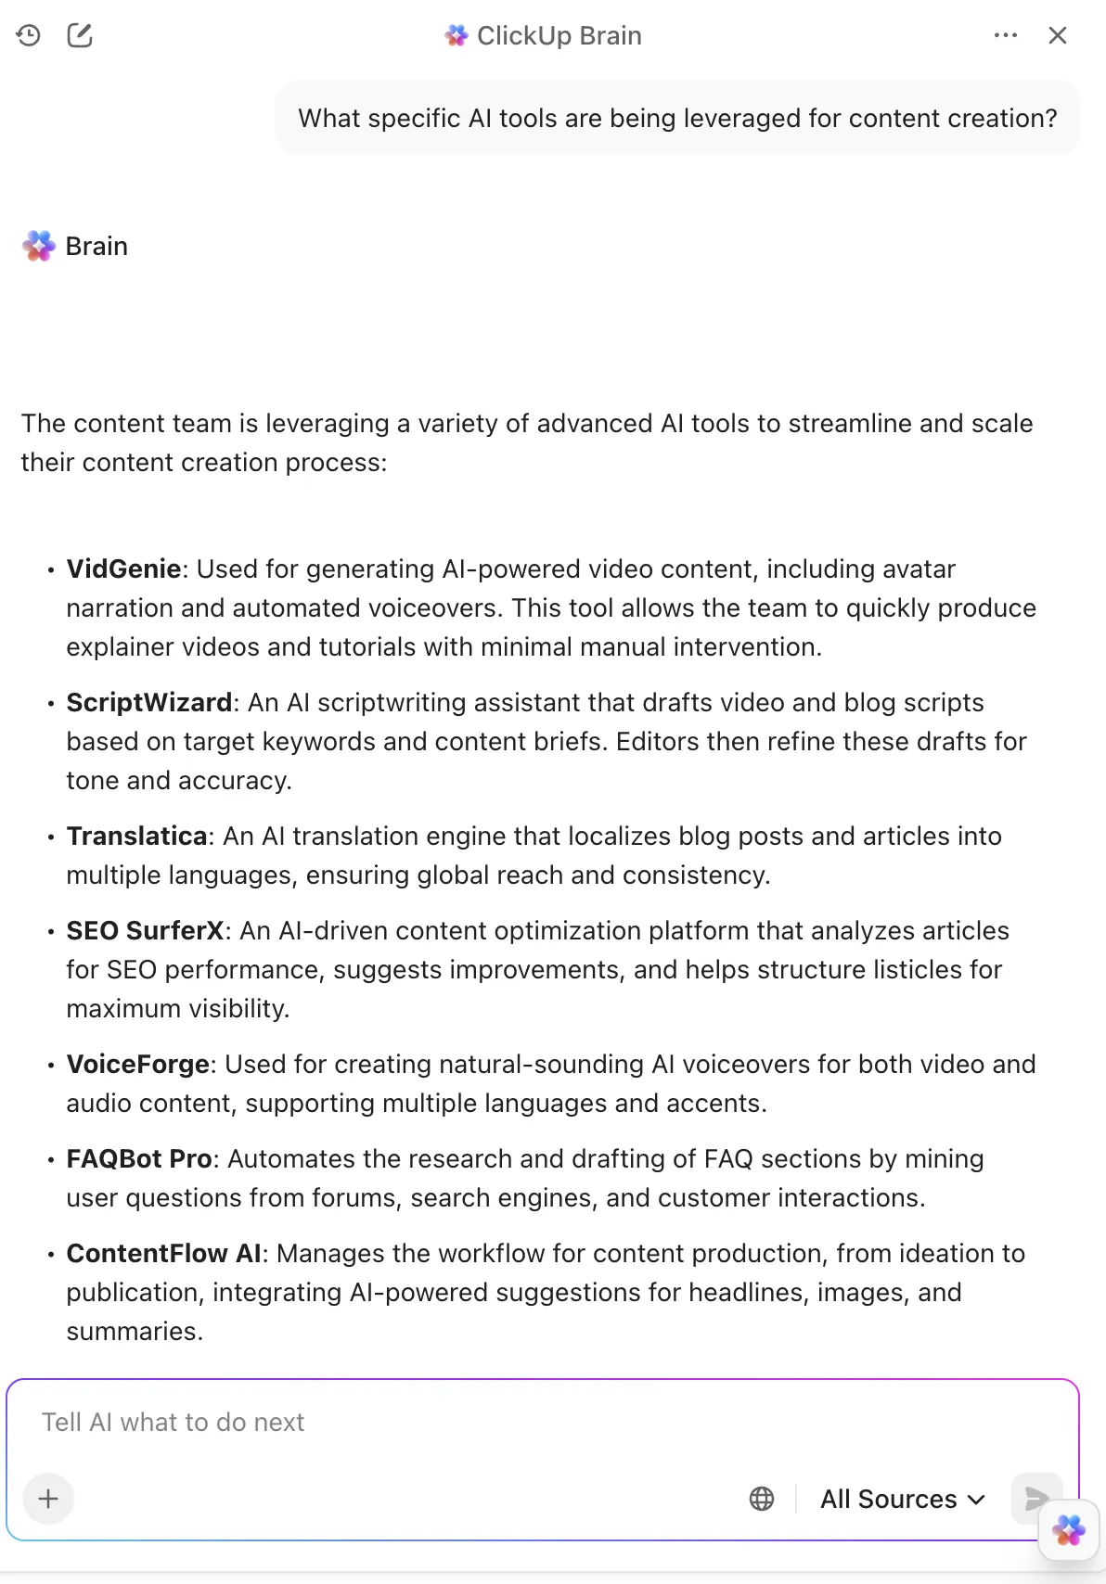Screen dimensions: 1106x1584
Task: Open the floating Brain launcher icon
Action: [x=1069, y=1530]
